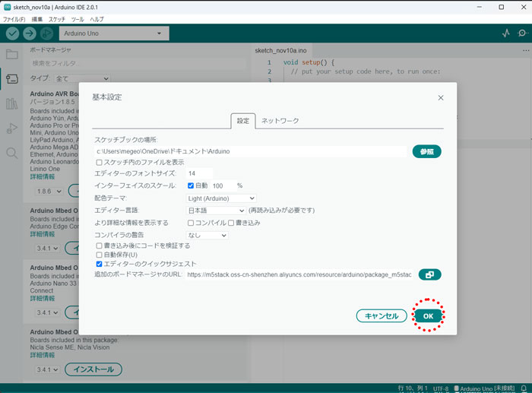Uncheck the 自動 interface scale checkbox

(x=191, y=185)
